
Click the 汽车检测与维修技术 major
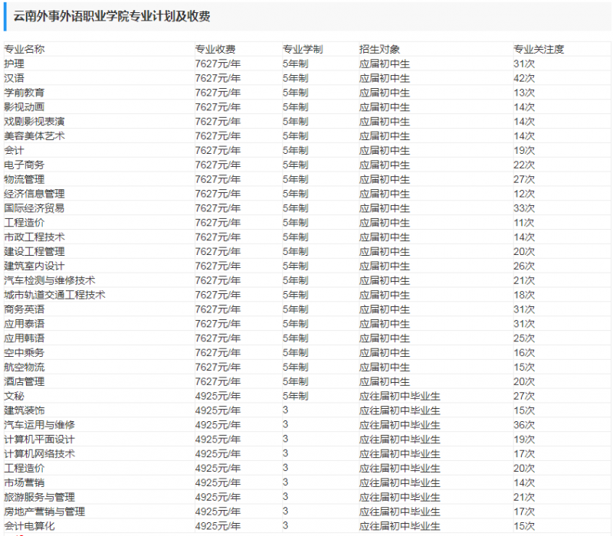(x=50, y=280)
